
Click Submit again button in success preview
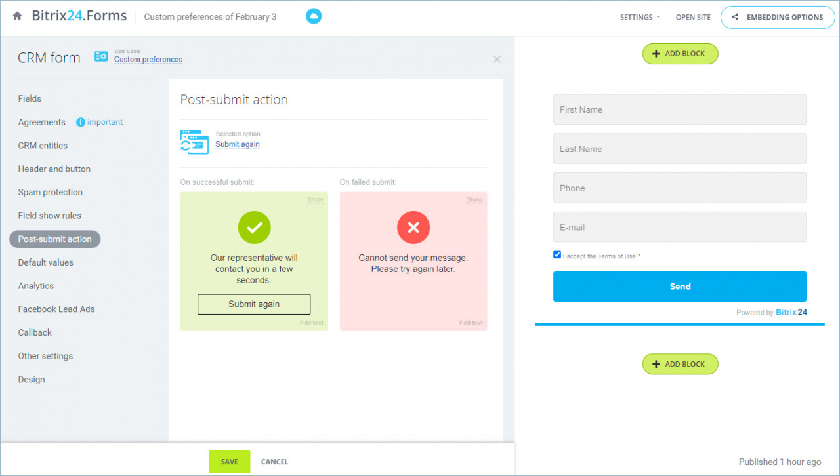point(254,304)
